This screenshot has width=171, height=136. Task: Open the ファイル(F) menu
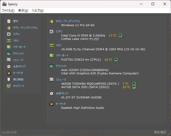(8, 11)
